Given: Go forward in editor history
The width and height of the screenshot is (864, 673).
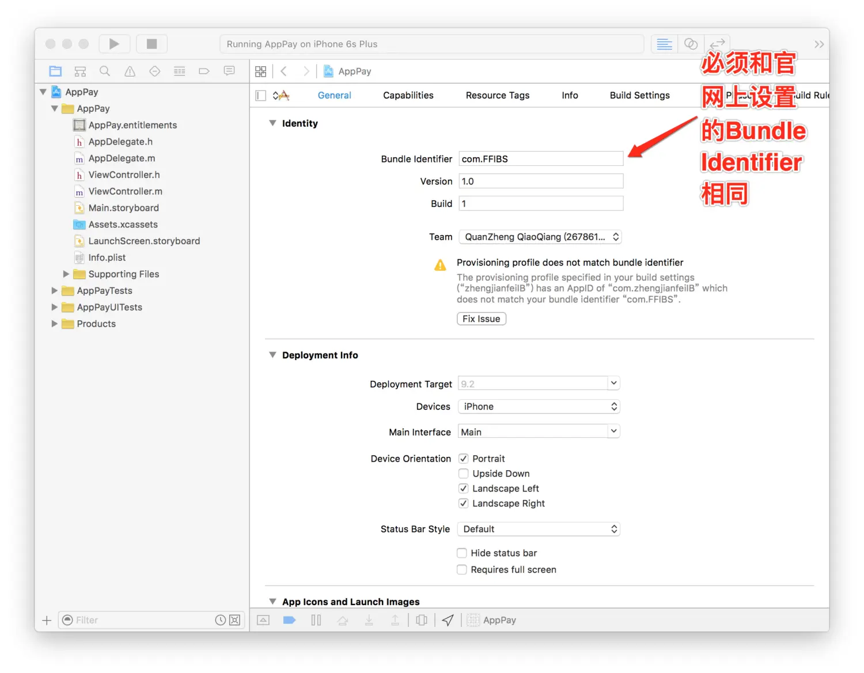Looking at the screenshot, I should point(306,71).
